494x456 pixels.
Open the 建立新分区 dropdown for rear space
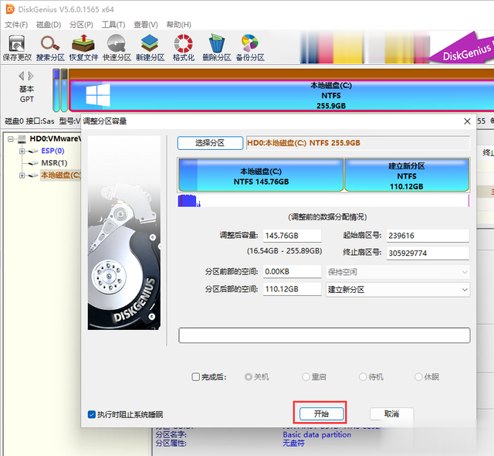[398, 290]
